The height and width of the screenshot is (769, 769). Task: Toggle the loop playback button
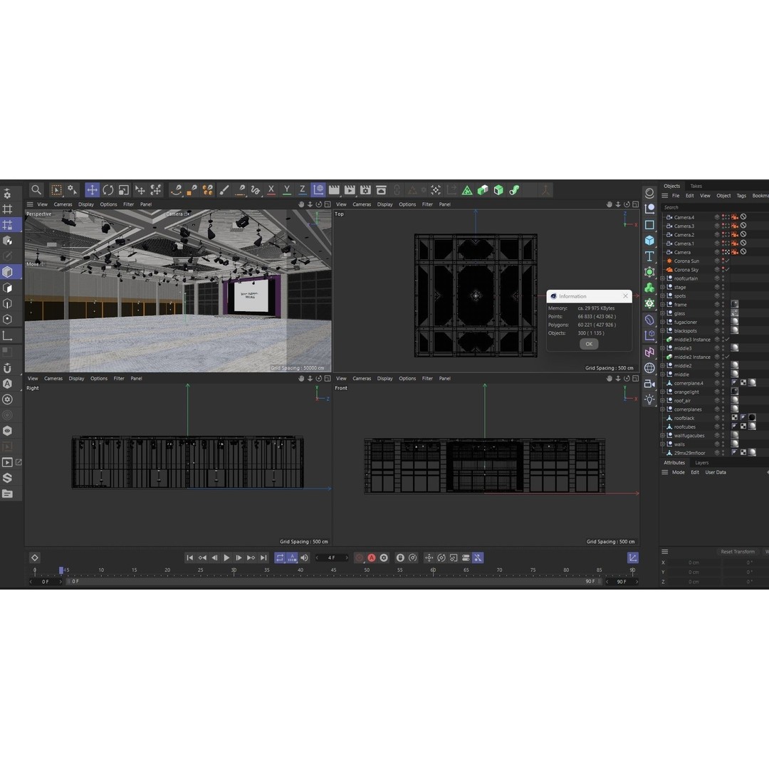[x=280, y=558]
